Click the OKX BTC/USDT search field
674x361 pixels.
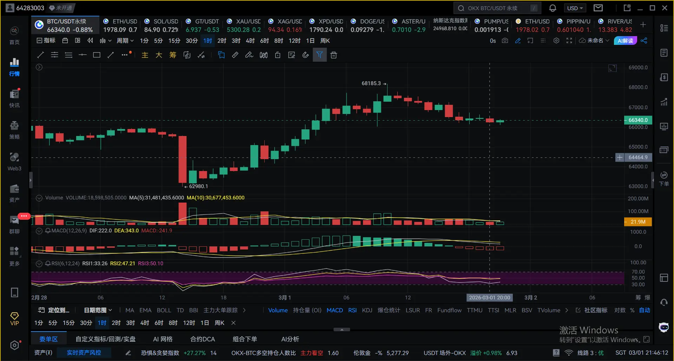click(x=497, y=8)
